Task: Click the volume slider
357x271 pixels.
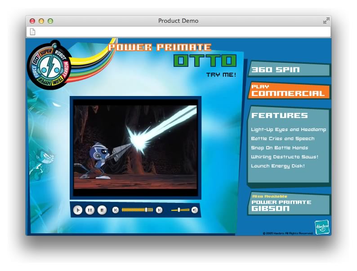Action: point(180,210)
